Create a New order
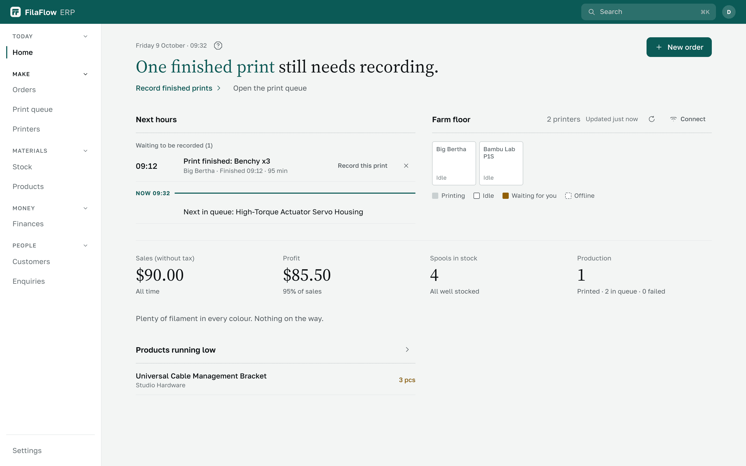 679,47
